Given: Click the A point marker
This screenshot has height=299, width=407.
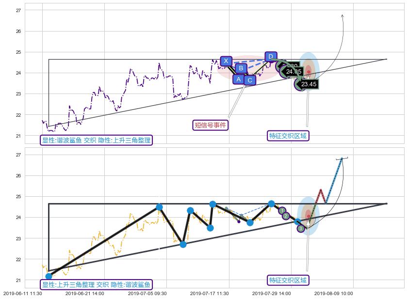Looking at the screenshot, I should [238, 79].
